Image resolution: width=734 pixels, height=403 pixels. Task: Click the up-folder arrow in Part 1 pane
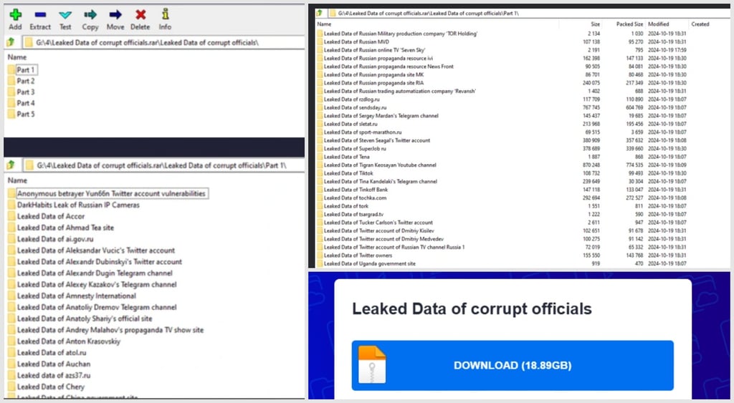click(x=11, y=165)
